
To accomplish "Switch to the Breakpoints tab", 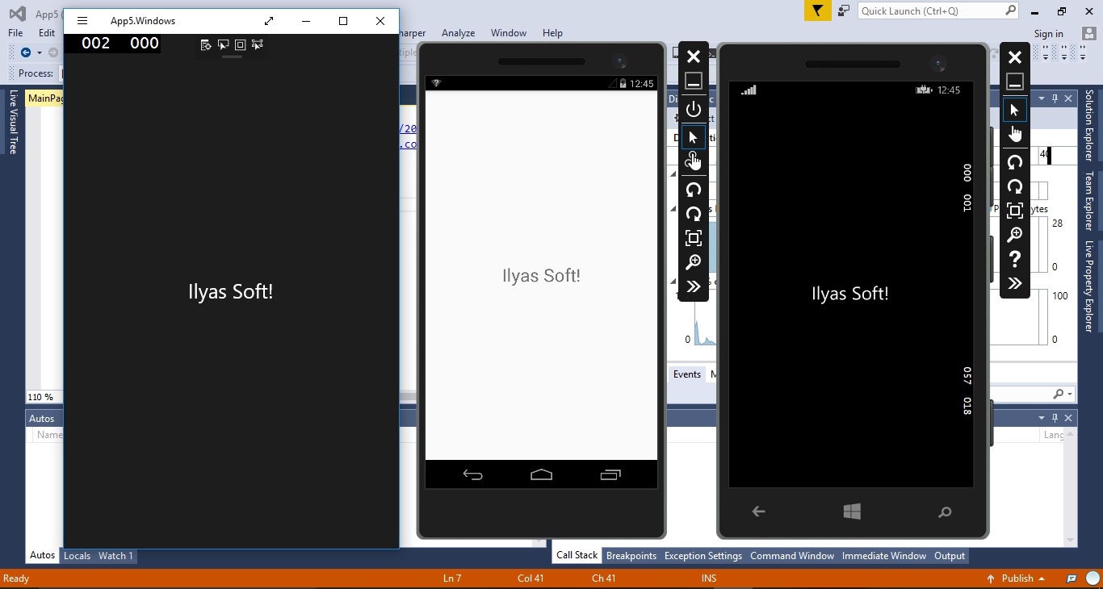I will click(x=631, y=556).
